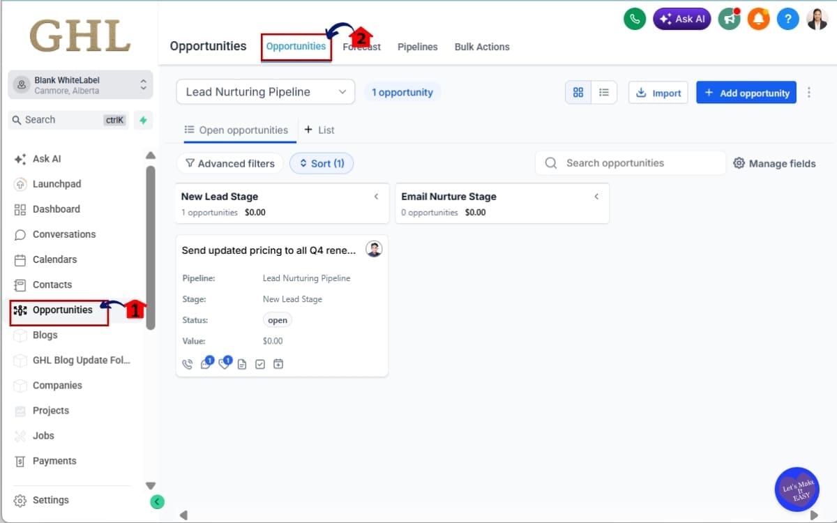837x523 pixels.
Task: Open Ask AI in sidebar
Action: tap(47, 159)
